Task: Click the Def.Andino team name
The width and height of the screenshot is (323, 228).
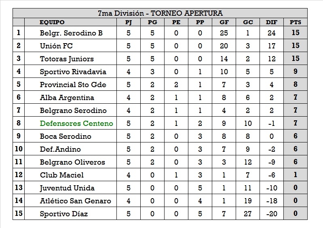Action: (x=60, y=149)
